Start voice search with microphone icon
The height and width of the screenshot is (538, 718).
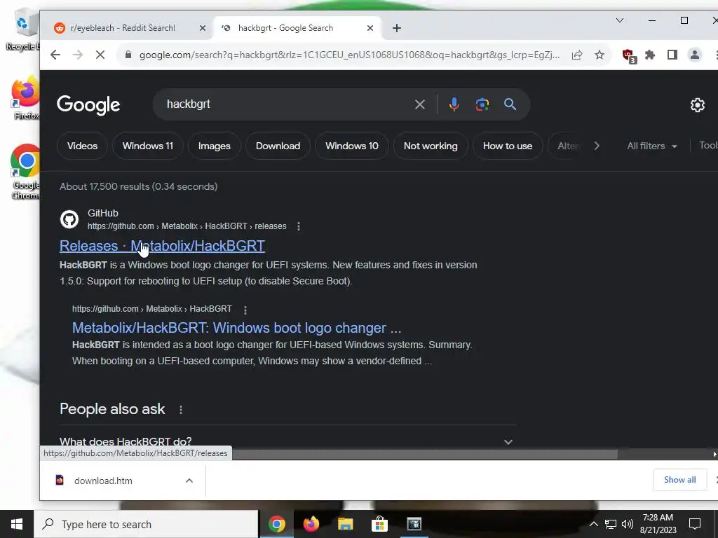click(454, 104)
